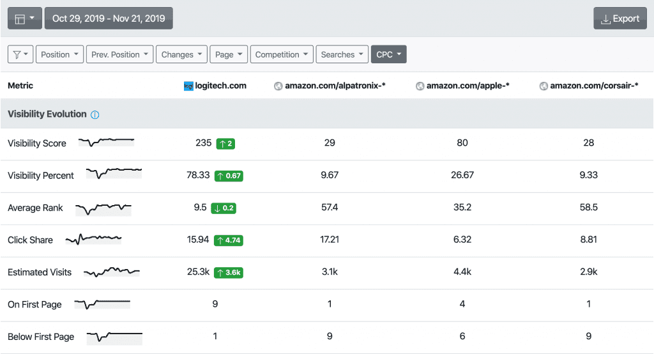Click the Visibility Evolution section heading
Viewport: 654px width, 354px height.
(47, 114)
